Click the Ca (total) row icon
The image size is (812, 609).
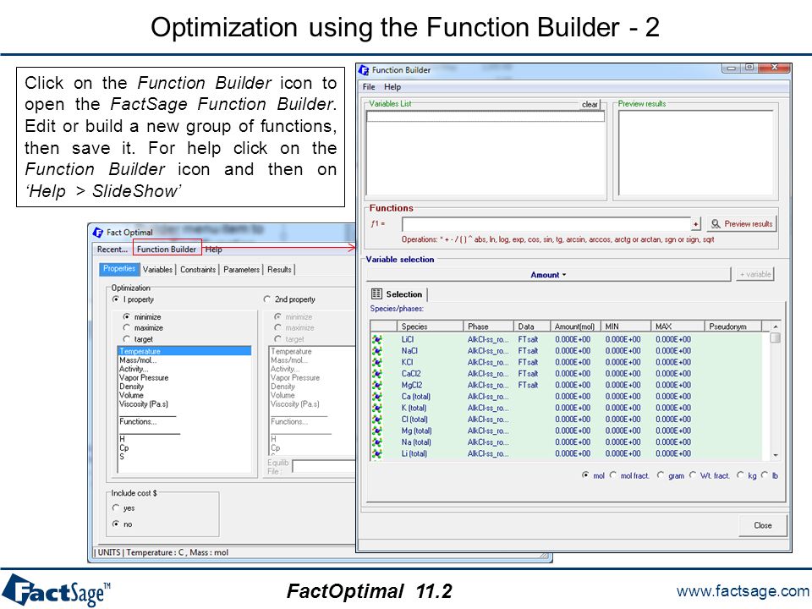coord(377,397)
